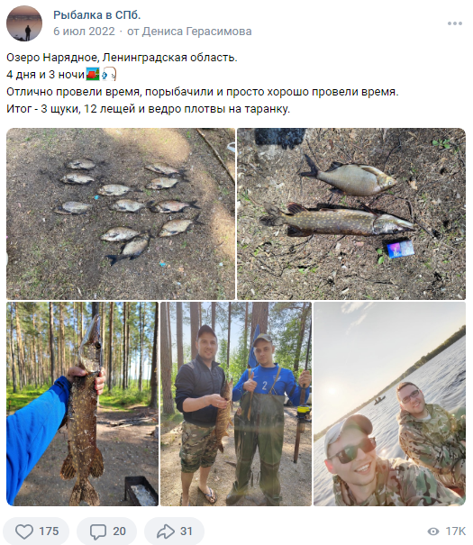Like the post via heart icon

[x=24, y=531]
